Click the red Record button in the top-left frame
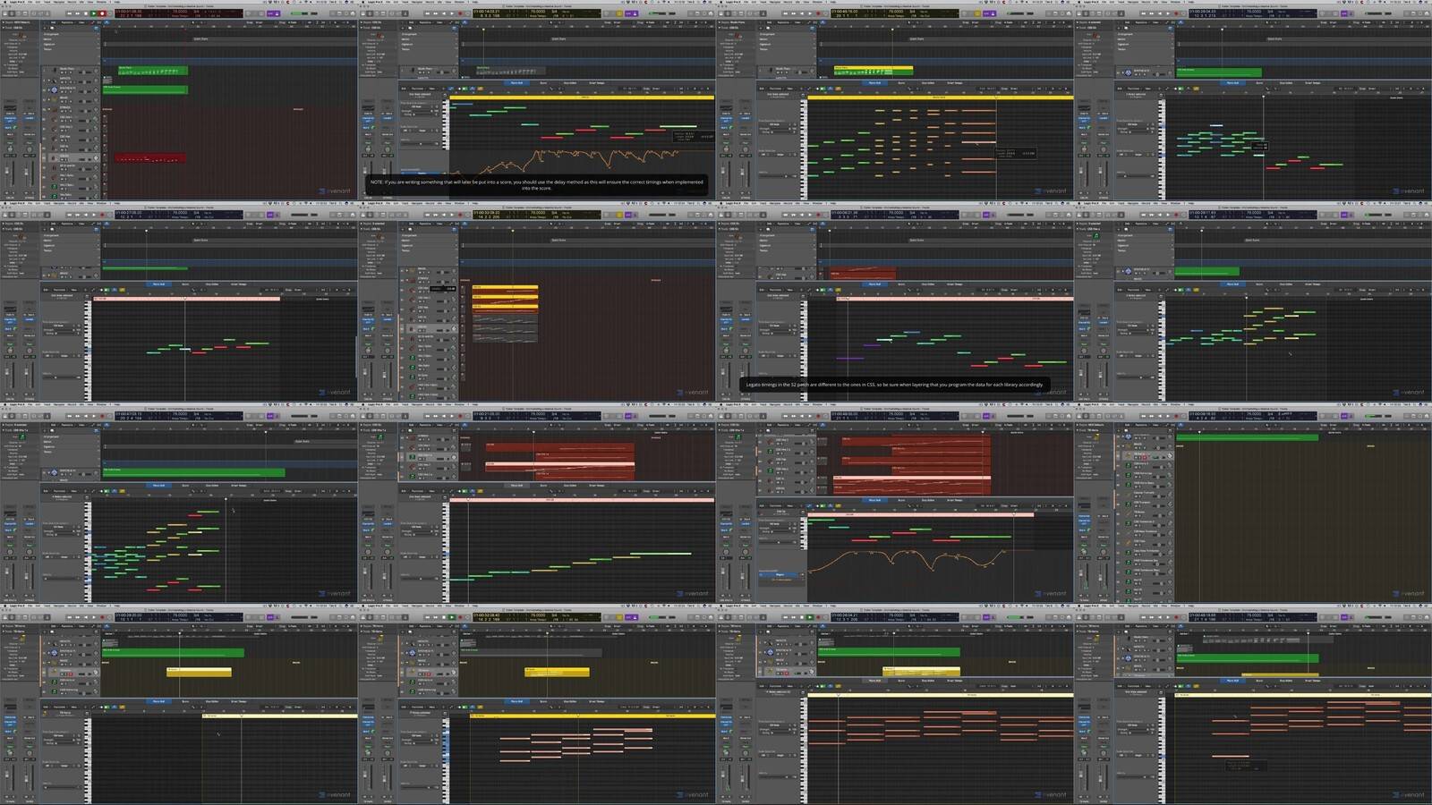 [x=102, y=13]
